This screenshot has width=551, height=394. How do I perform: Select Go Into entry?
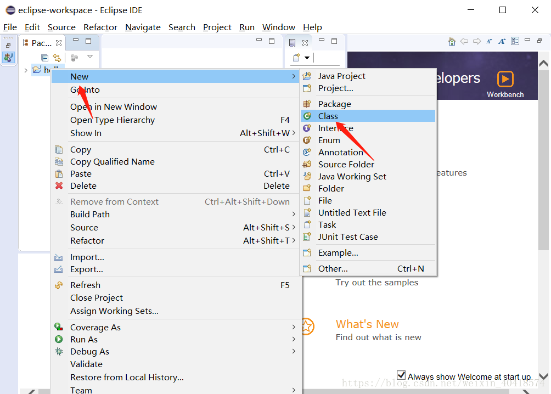click(x=176, y=89)
